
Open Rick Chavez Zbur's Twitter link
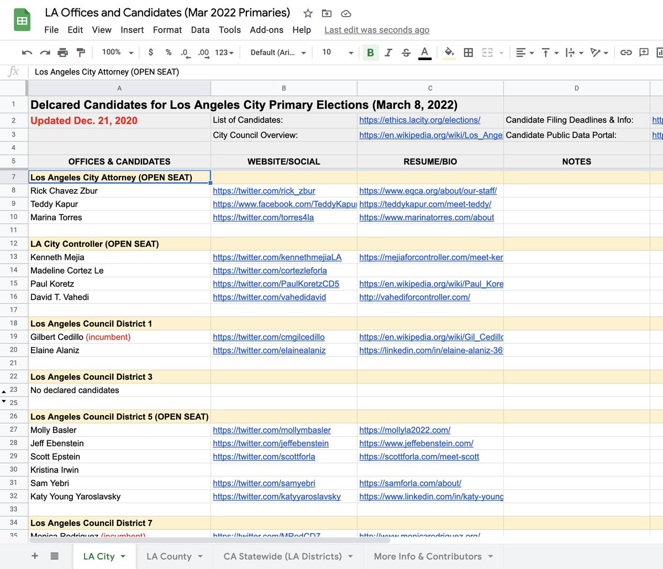pyautogui.click(x=264, y=190)
